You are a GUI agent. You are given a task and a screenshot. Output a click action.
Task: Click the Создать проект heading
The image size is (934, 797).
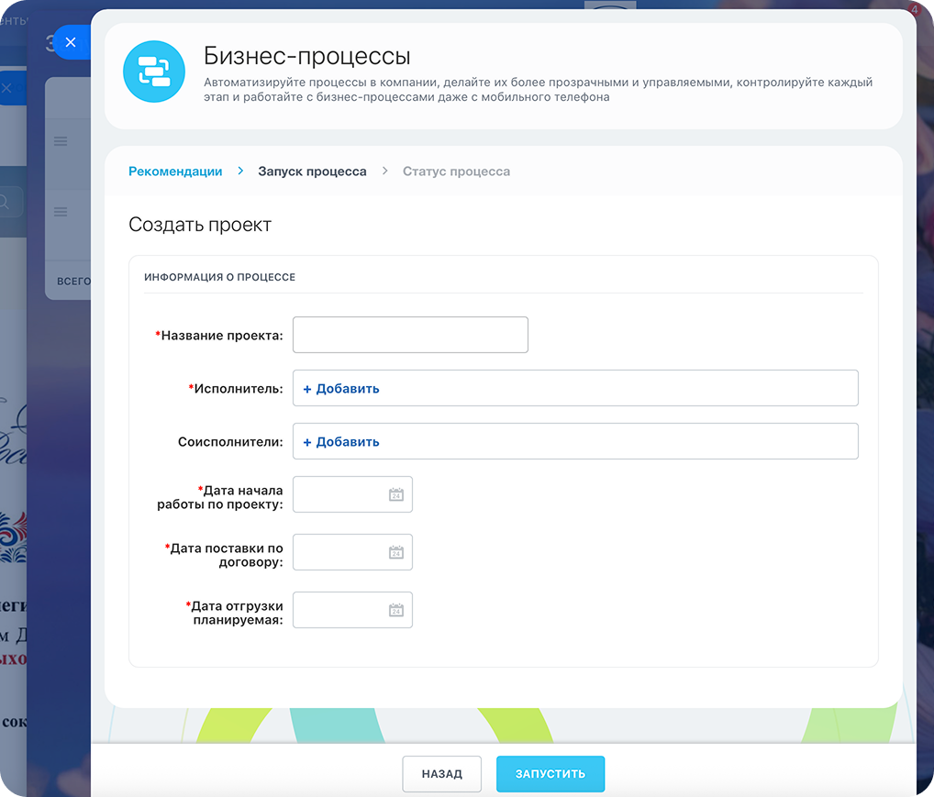click(200, 225)
